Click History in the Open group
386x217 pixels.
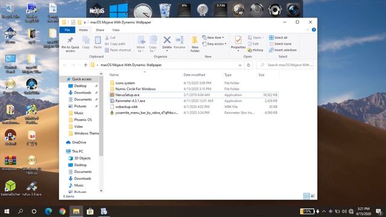coord(255,50)
